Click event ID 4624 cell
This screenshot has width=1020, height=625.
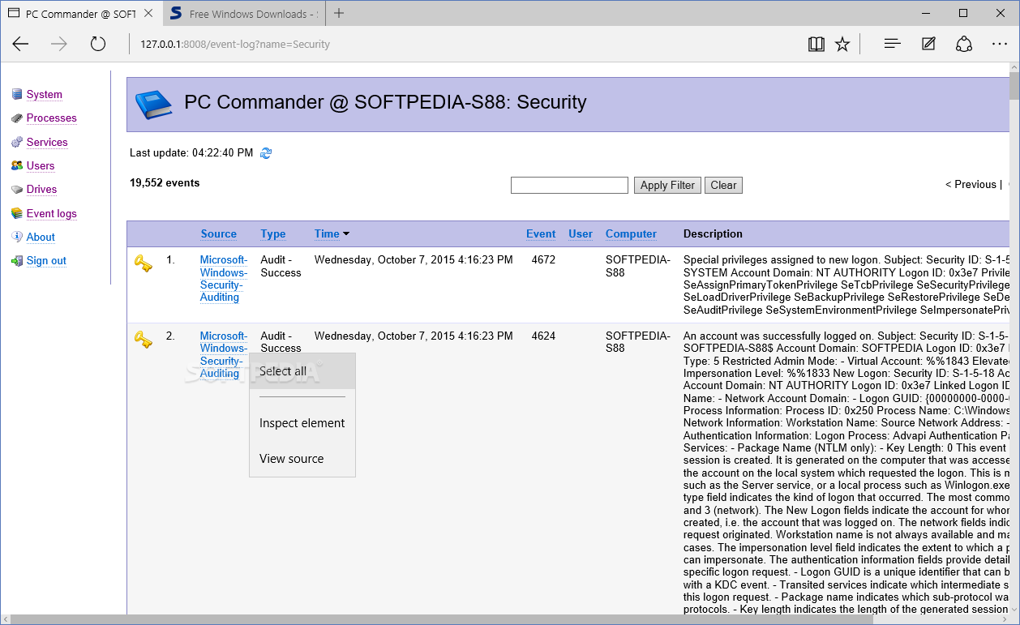click(x=543, y=336)
